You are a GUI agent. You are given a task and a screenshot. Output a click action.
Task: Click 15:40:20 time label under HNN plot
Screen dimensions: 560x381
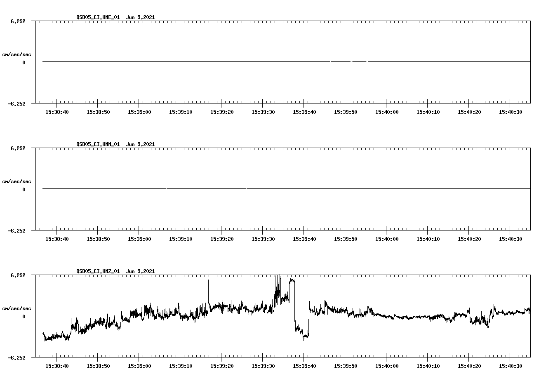[x=469, y=239]
